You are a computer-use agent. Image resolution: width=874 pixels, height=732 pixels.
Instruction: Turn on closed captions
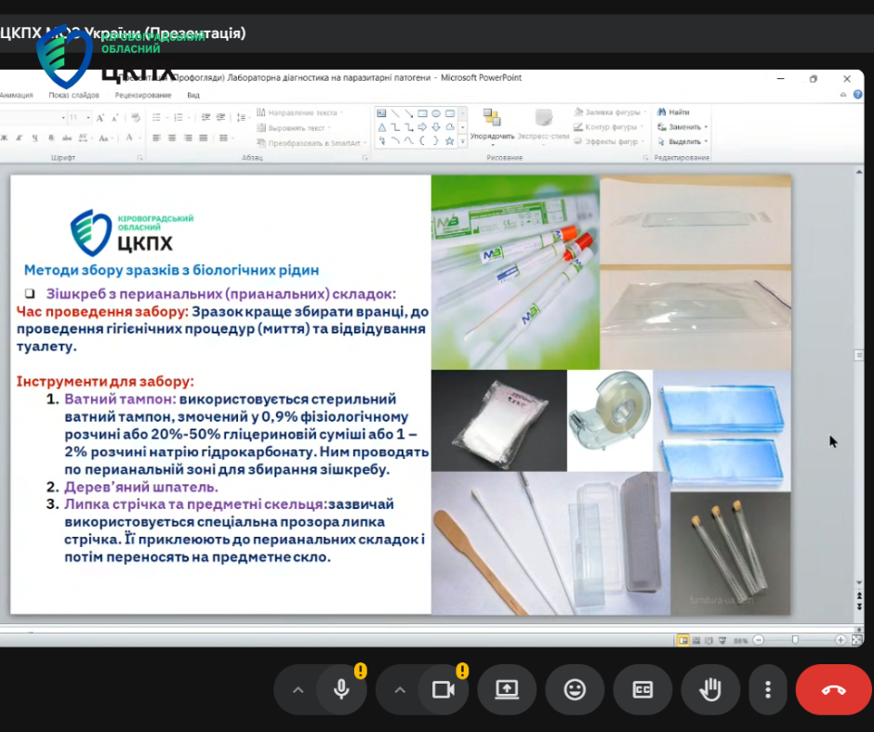(x=643, y=689)
